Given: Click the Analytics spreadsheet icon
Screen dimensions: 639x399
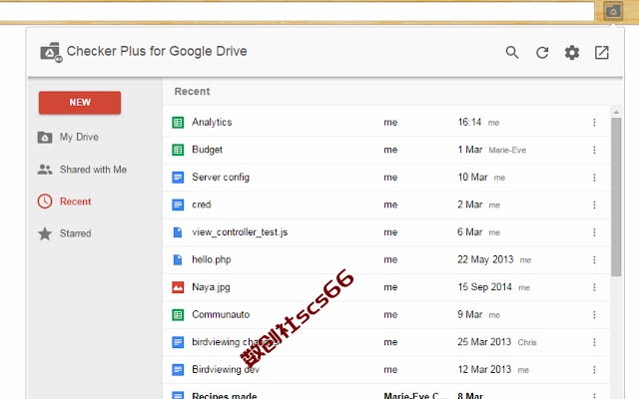Looking at the screenshot, I should tap(178, 122).
